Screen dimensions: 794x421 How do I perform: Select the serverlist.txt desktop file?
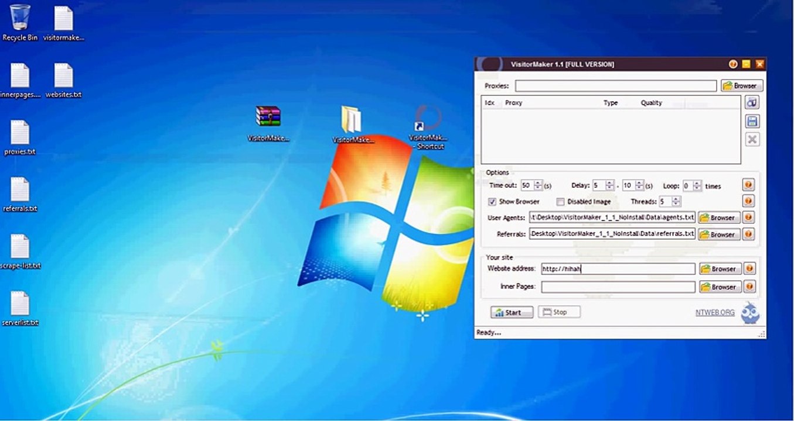click(x=20, y=308)
